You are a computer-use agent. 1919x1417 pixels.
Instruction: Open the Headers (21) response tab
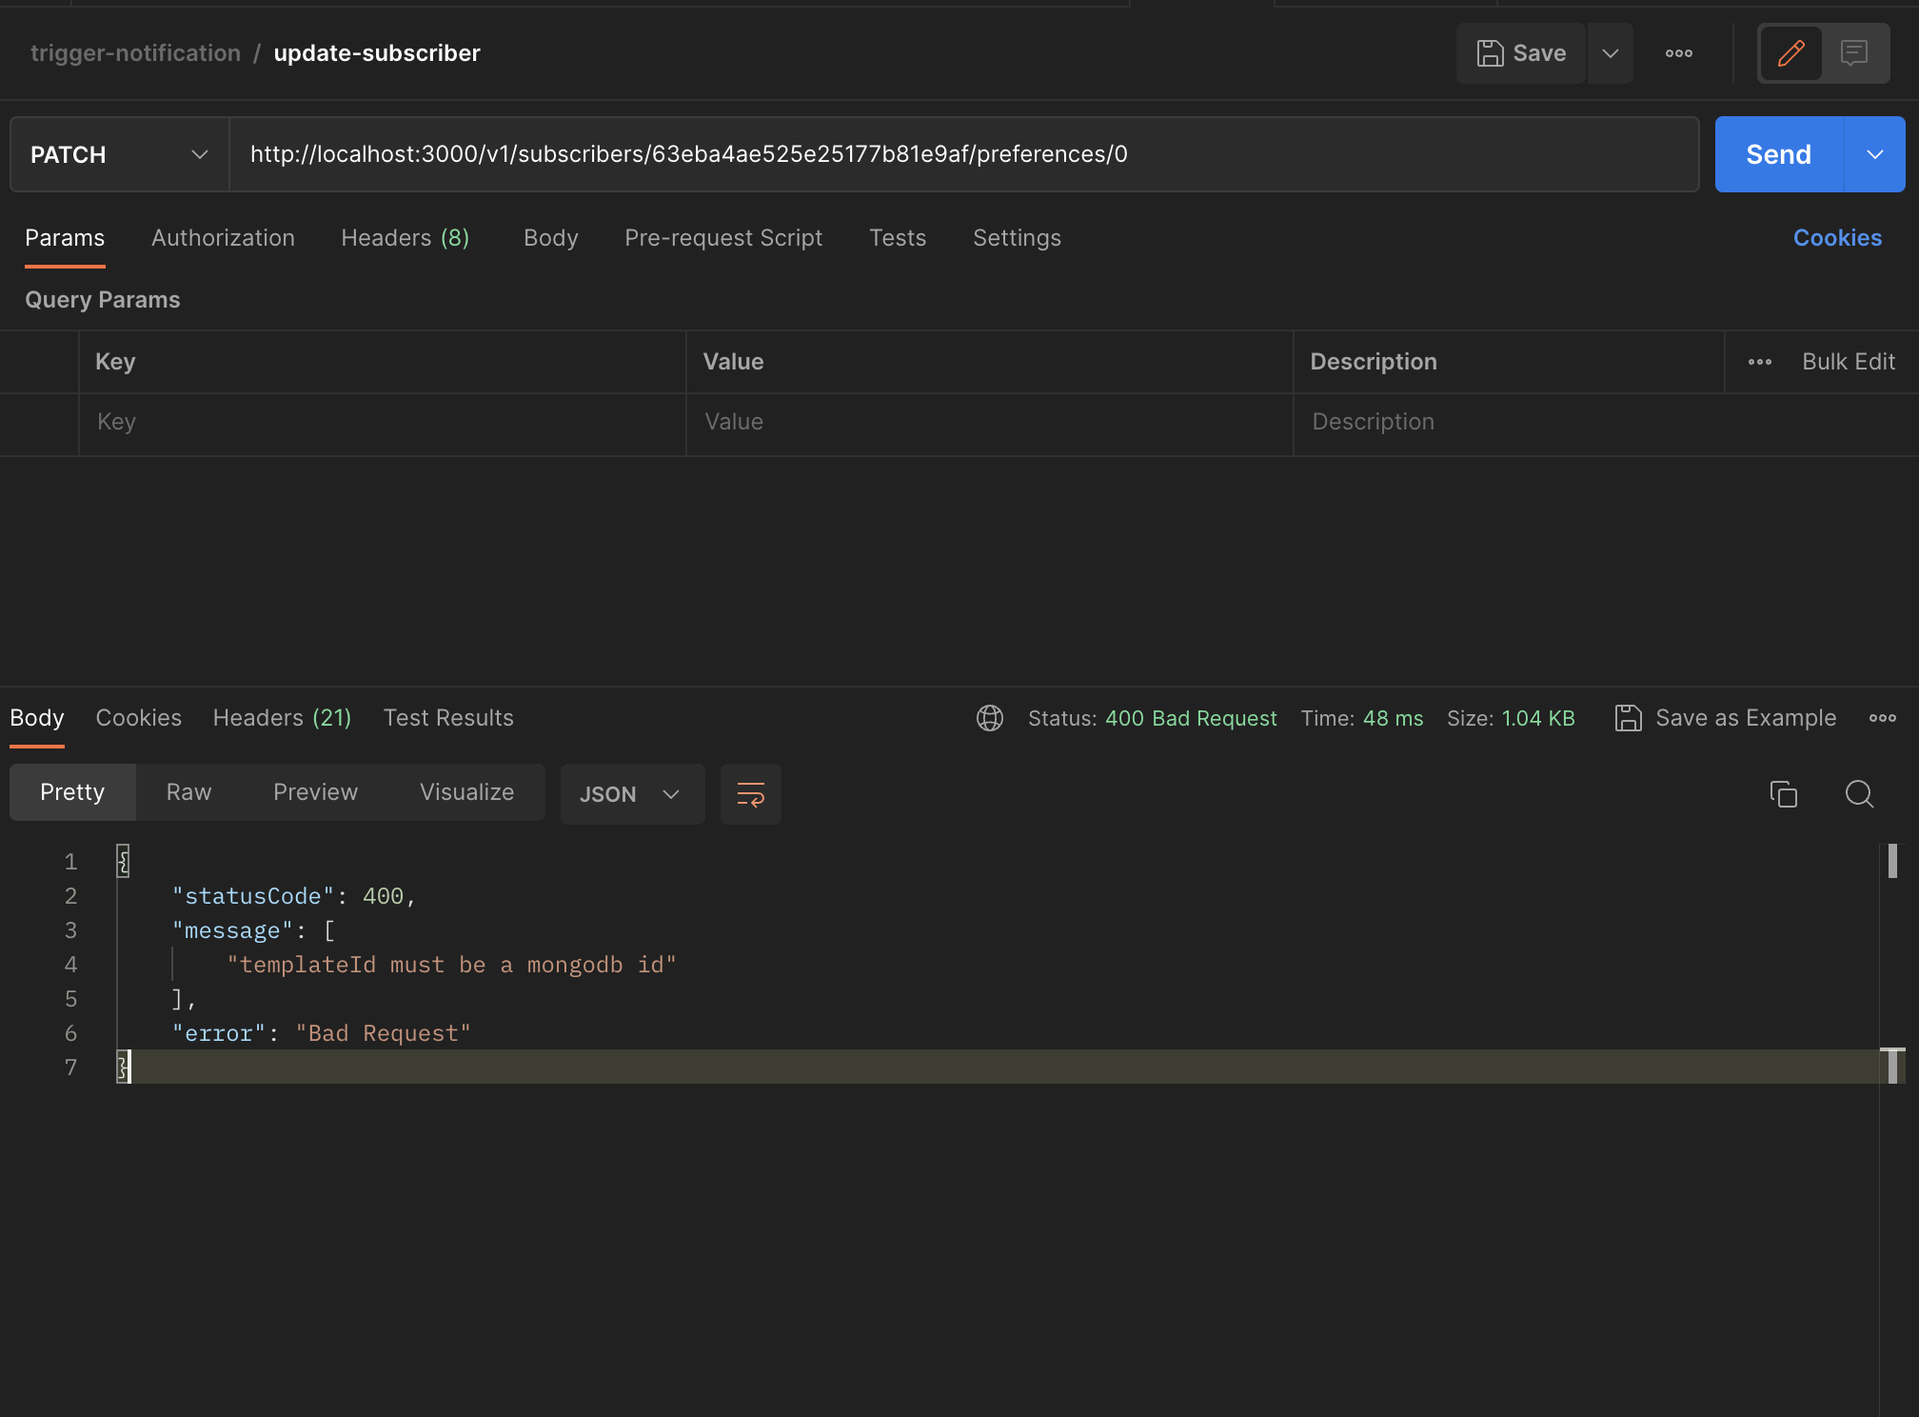coord(281,718)
